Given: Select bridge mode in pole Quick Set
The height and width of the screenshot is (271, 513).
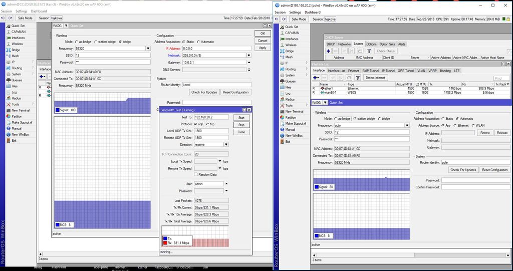Looking at the screenshot, I should [380, 119].
